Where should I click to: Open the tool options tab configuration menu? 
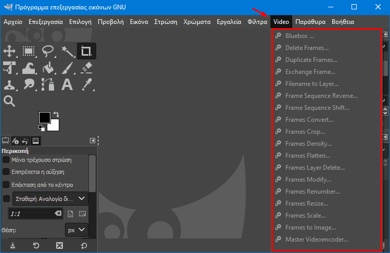coord(93,141)
